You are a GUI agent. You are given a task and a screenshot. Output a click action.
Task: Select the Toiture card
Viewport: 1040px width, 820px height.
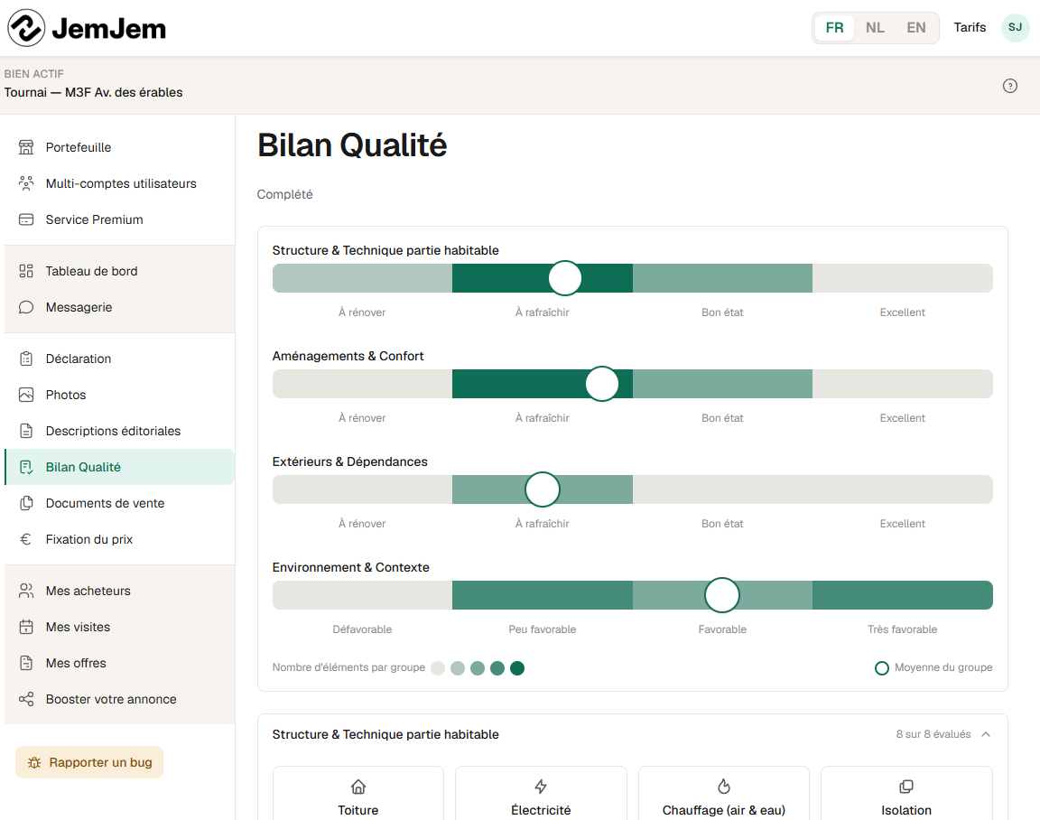point(358,794)
